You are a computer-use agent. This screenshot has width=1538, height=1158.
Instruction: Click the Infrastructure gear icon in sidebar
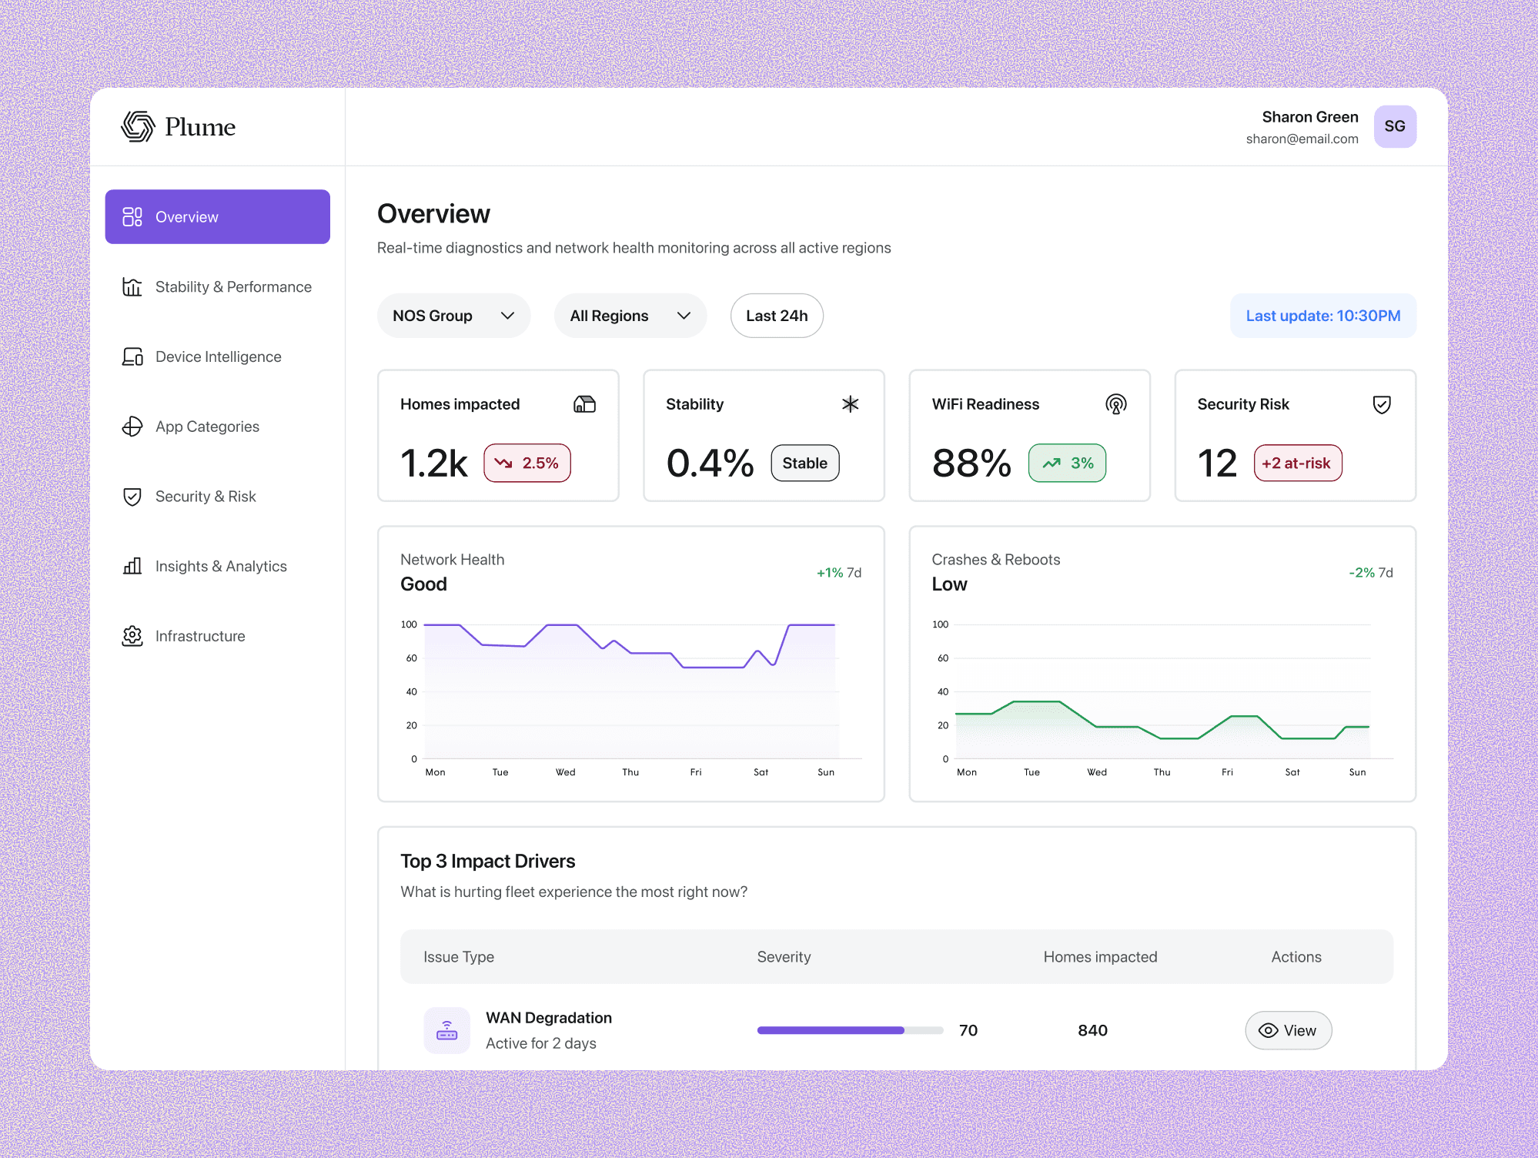[132, 636]
